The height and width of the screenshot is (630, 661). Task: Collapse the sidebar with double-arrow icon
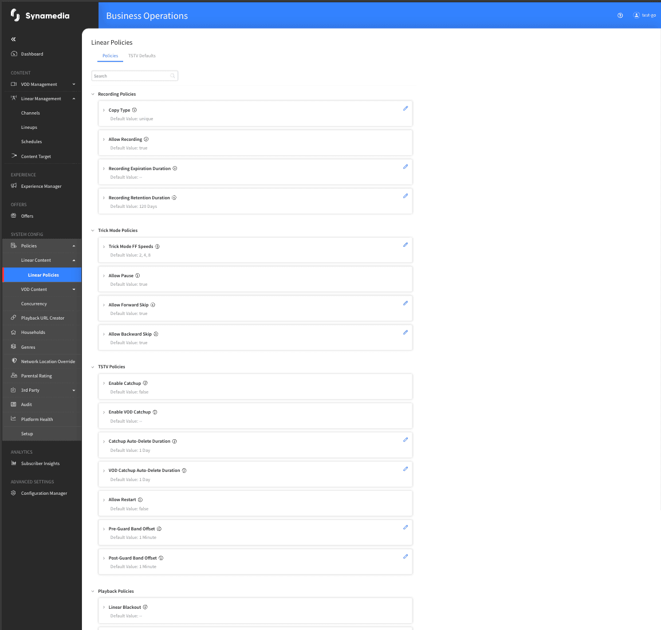click(x=14, y=39)
